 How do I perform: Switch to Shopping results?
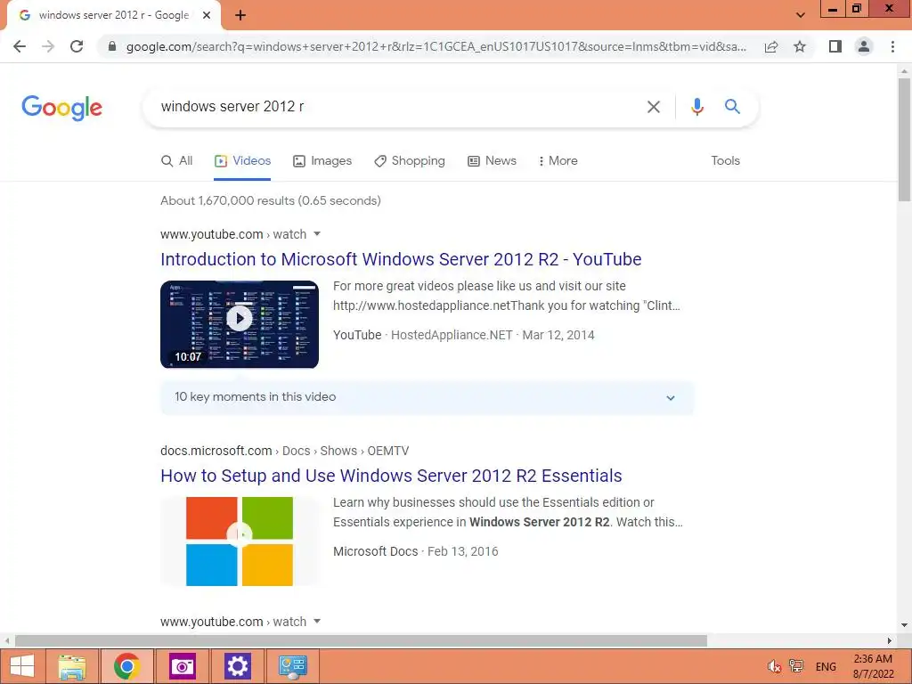[410, 160]
